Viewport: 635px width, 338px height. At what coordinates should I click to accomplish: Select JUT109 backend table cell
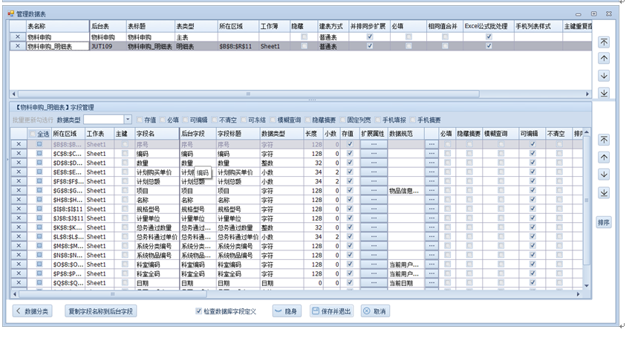pyautogui.click(x=108, y=46)
